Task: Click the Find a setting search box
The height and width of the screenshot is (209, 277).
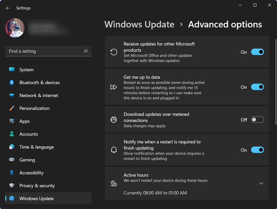Action: coord(48,51)
